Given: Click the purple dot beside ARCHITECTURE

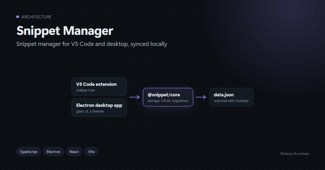Looking at the screenshot, I should pos(18,17).
